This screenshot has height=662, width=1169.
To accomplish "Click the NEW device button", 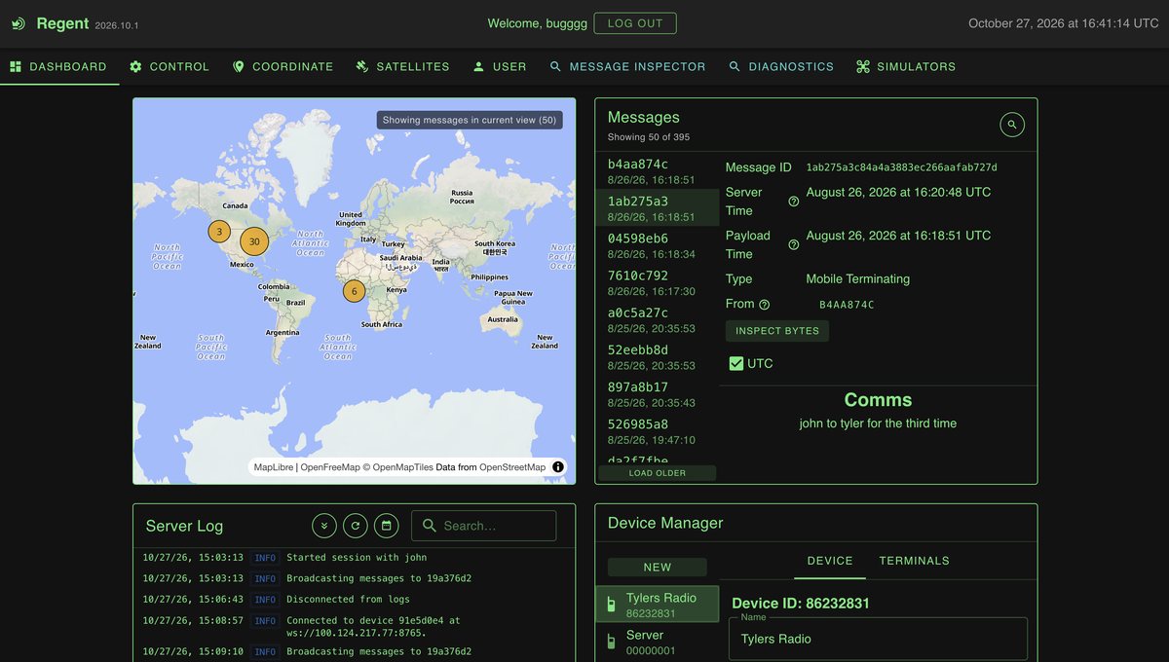I will (658, 567).
